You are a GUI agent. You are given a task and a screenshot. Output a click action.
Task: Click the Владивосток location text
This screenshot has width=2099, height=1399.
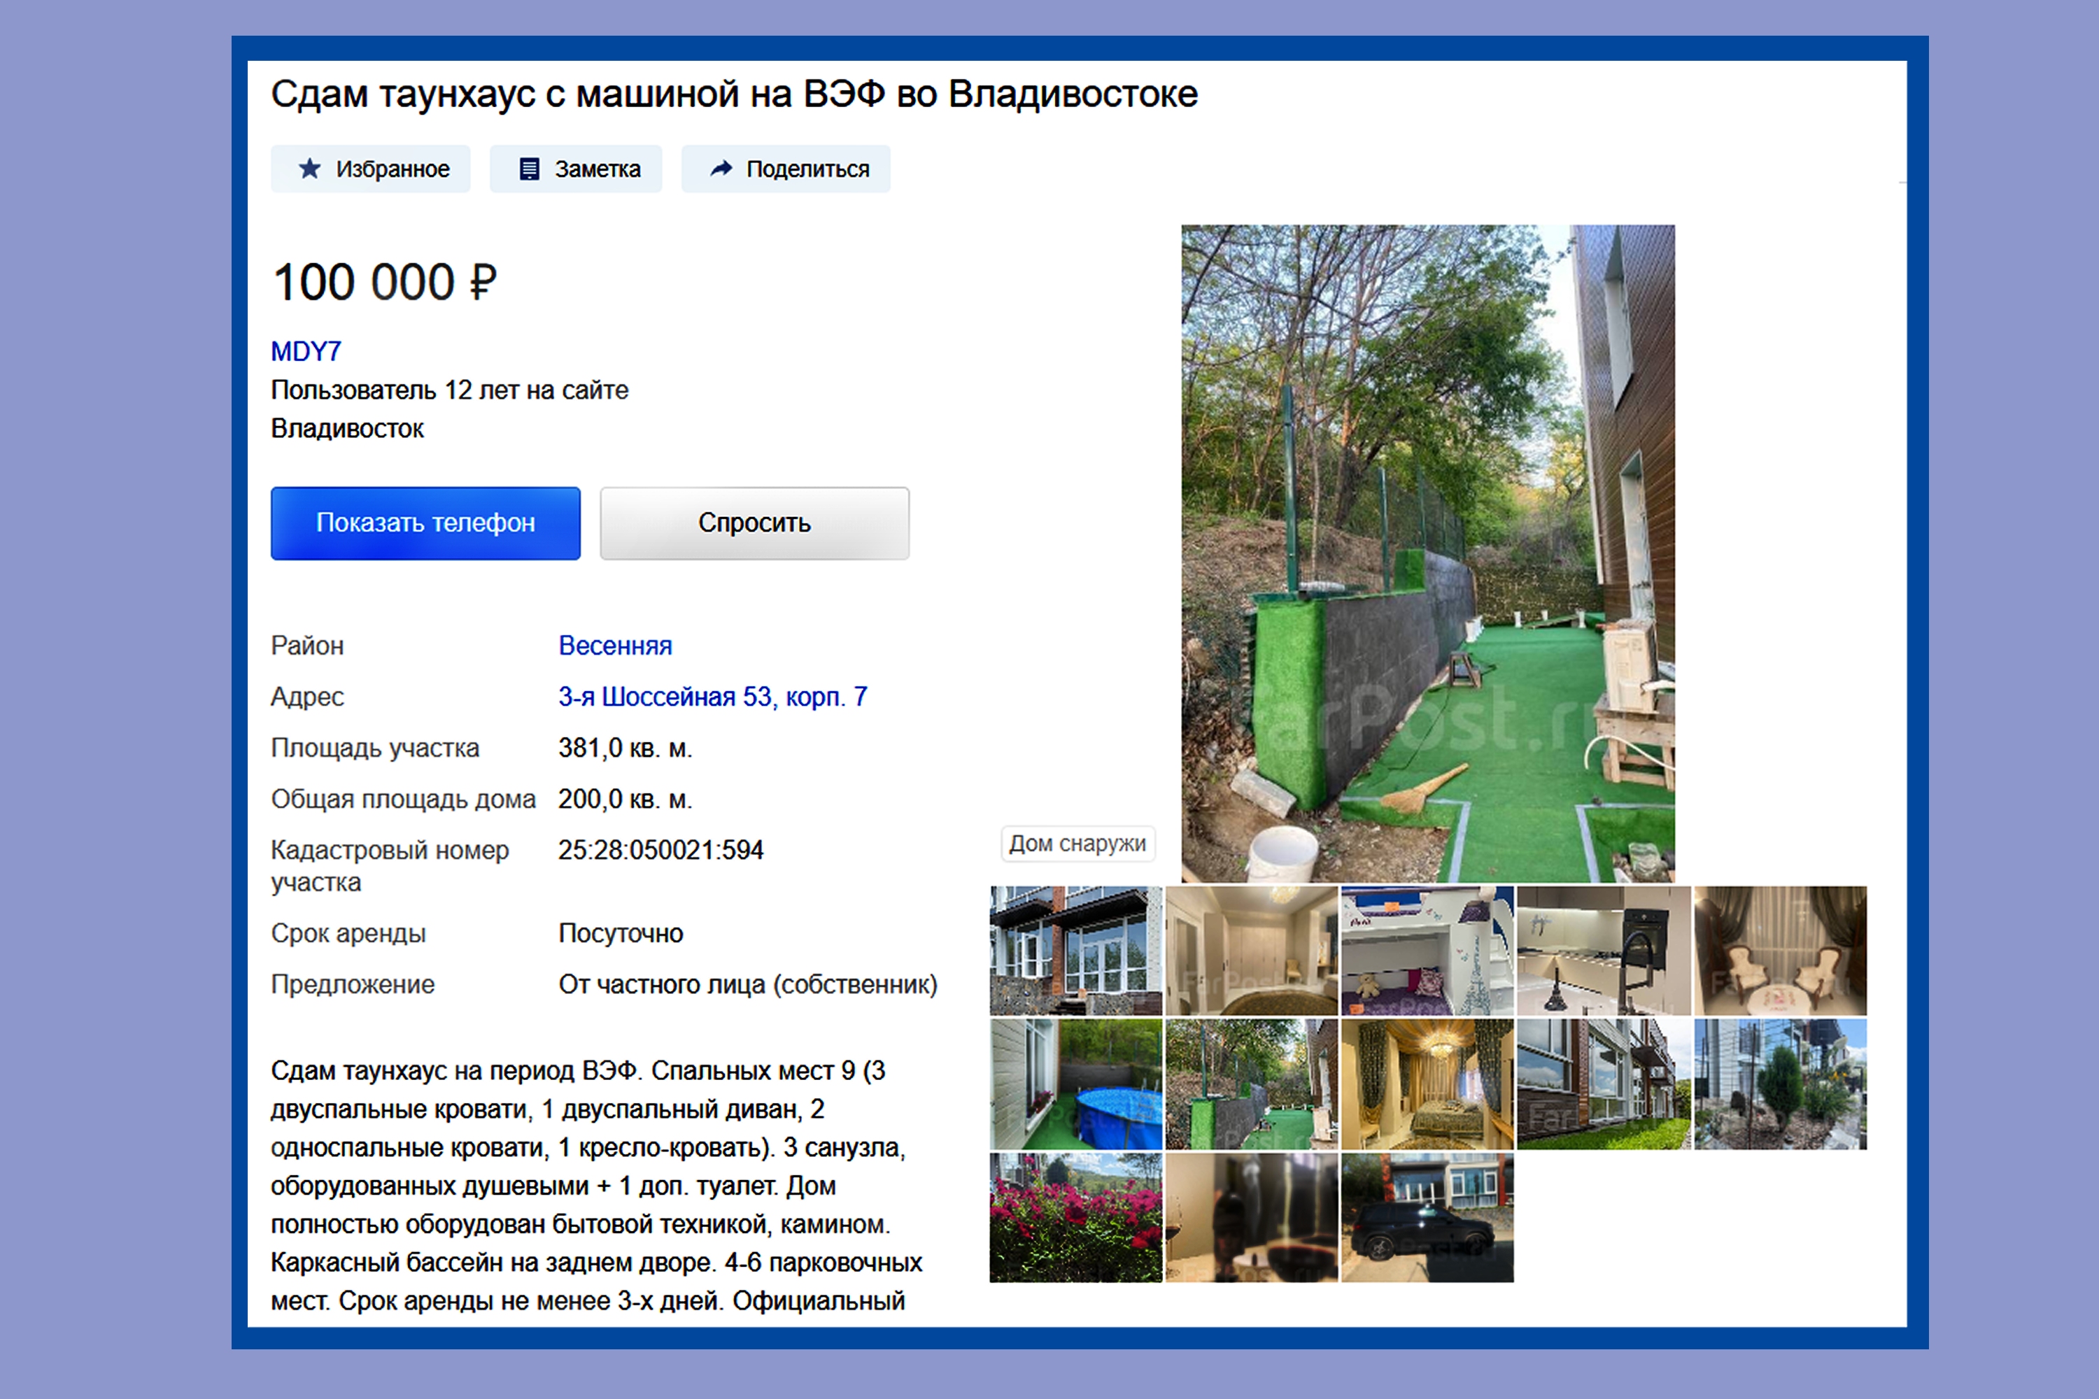click(x=347, y=428)
